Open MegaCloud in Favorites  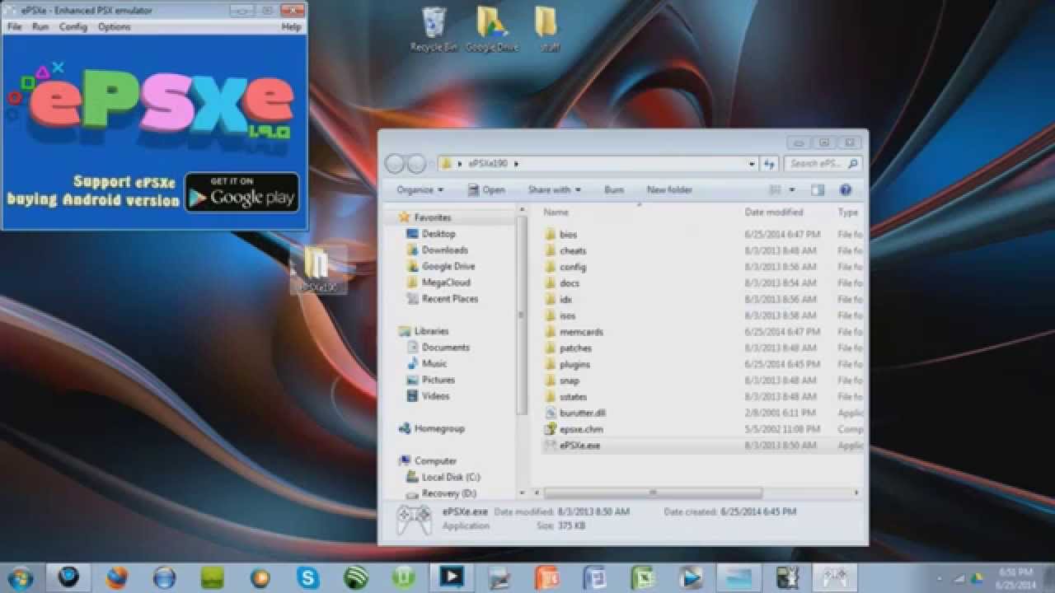click(438, 282)
